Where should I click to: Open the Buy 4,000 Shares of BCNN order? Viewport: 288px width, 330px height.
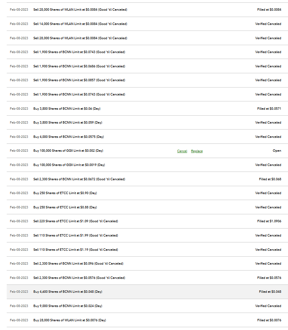[x=68, y=137]
